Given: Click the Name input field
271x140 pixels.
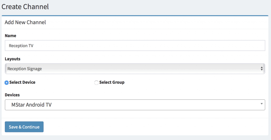Looking at the screenshot, I should coord(135,45).
